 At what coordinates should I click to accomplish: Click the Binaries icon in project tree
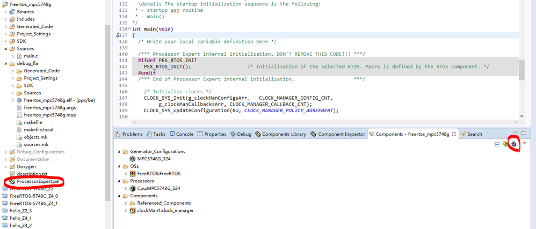click(x=12, y=12)
